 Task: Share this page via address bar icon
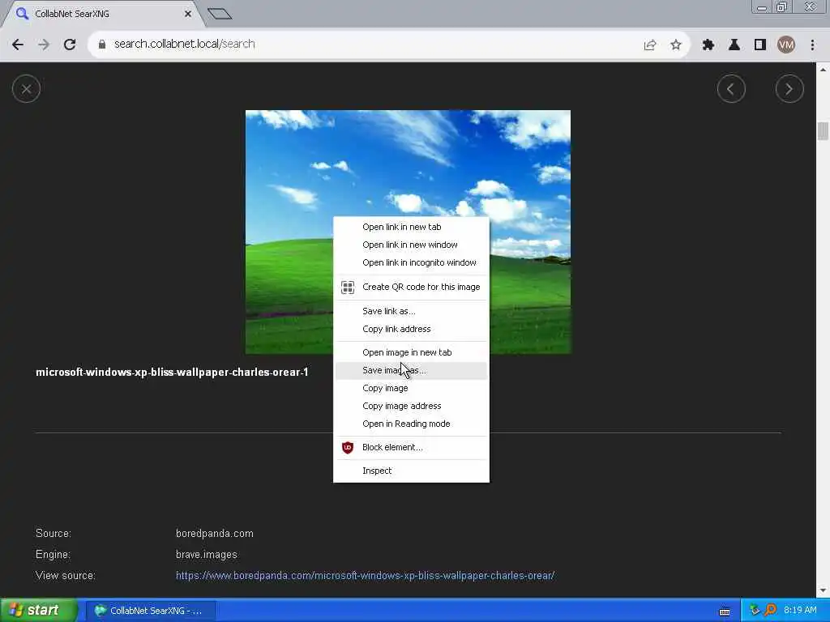click(650, 45)
